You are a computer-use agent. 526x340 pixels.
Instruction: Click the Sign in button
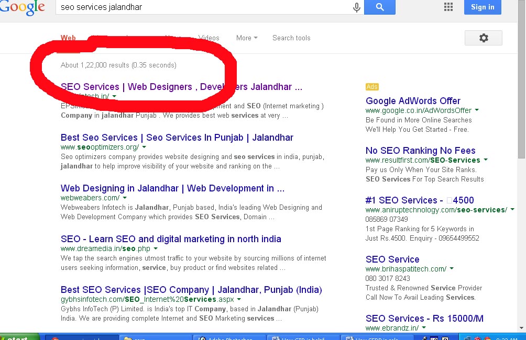(x=483, y=7)
